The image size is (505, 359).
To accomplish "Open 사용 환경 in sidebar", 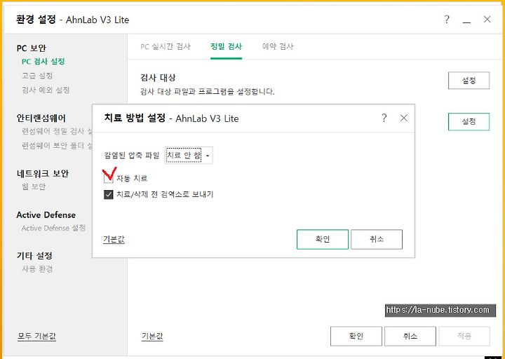I will [x=37, y=269].
